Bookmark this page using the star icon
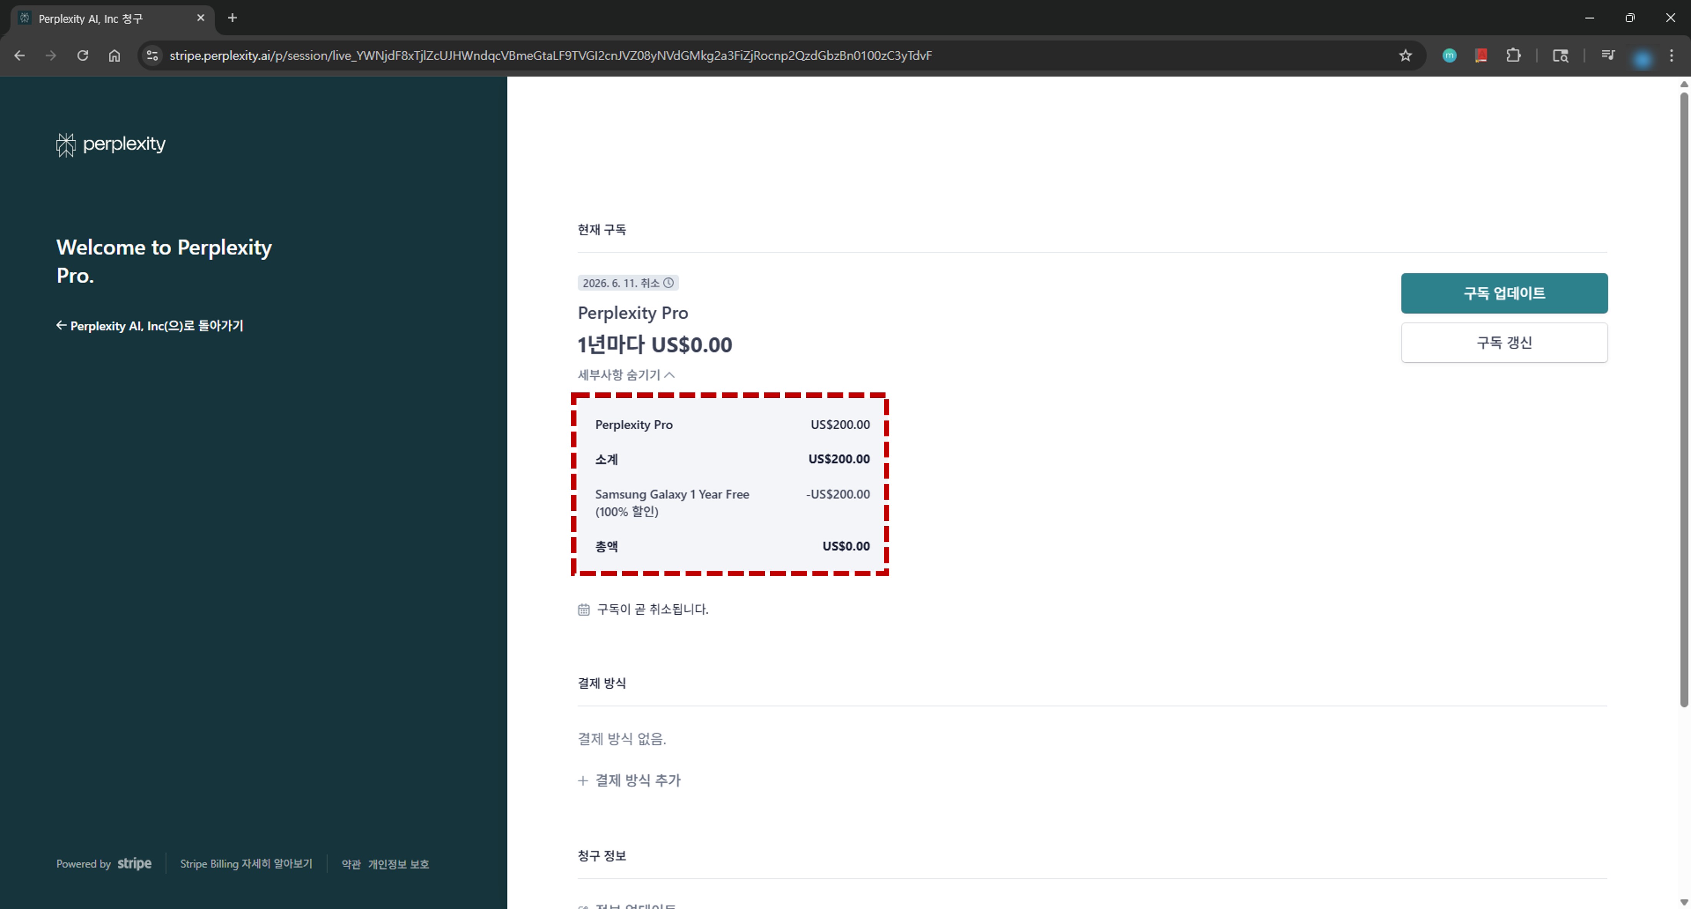Screen dimensions: 1691x909 tap(1405, 56)
